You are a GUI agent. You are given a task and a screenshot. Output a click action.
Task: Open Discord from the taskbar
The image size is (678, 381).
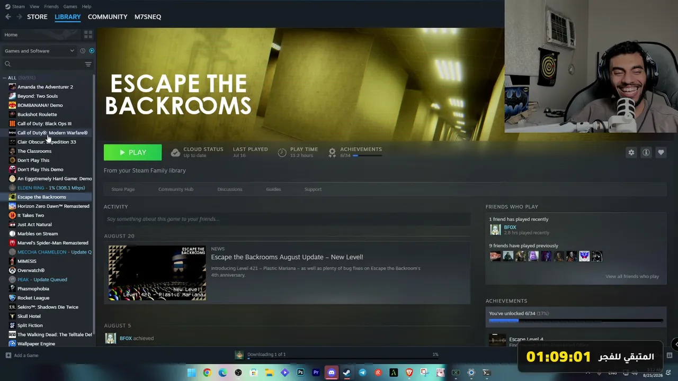332,373
